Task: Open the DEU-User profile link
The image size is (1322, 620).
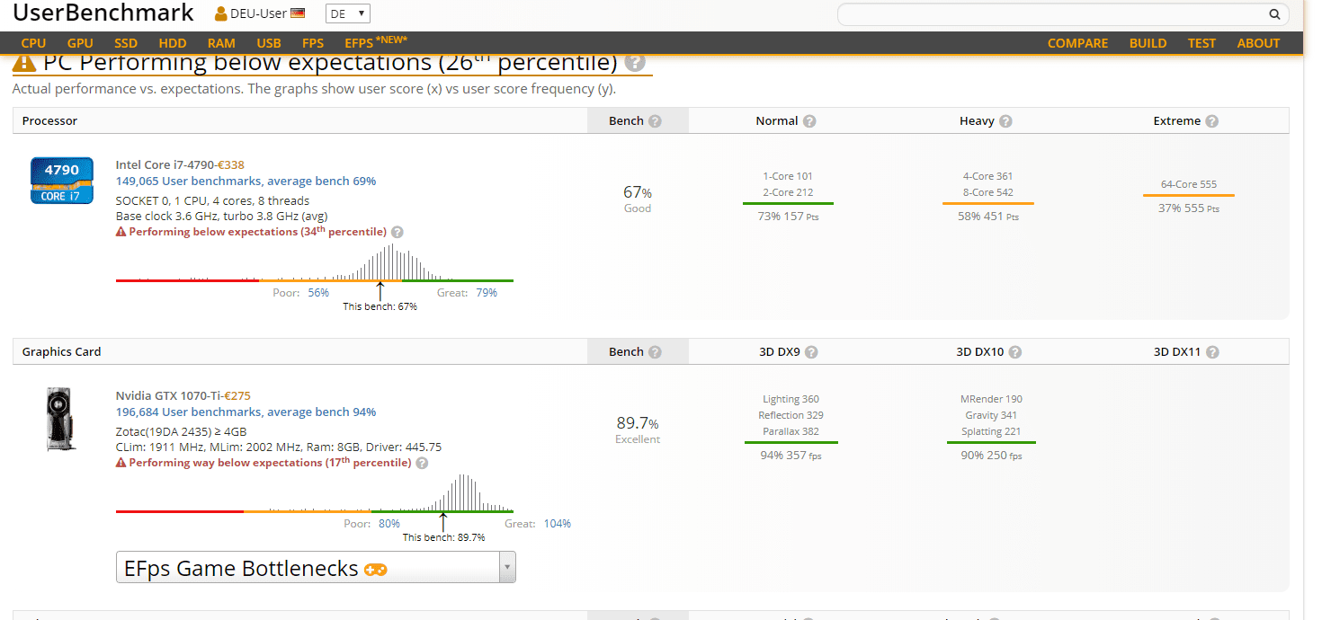Action: pos(259,13)
